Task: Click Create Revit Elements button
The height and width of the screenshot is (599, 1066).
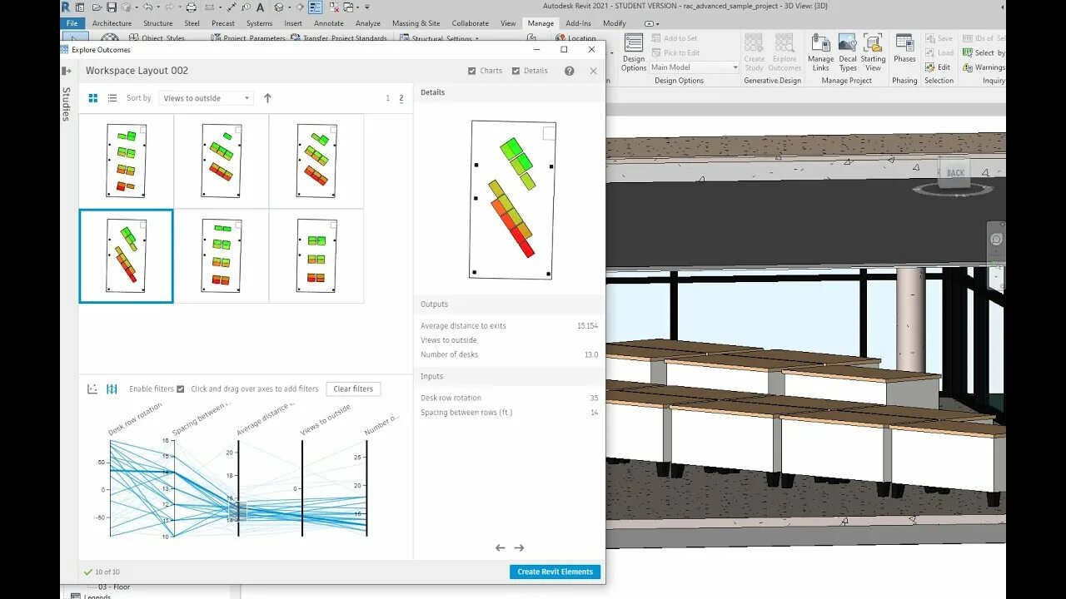Action: 555,572
